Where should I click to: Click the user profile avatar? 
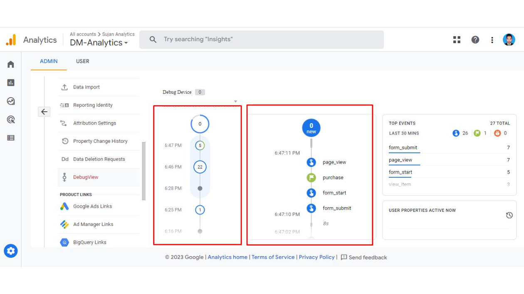509,40
